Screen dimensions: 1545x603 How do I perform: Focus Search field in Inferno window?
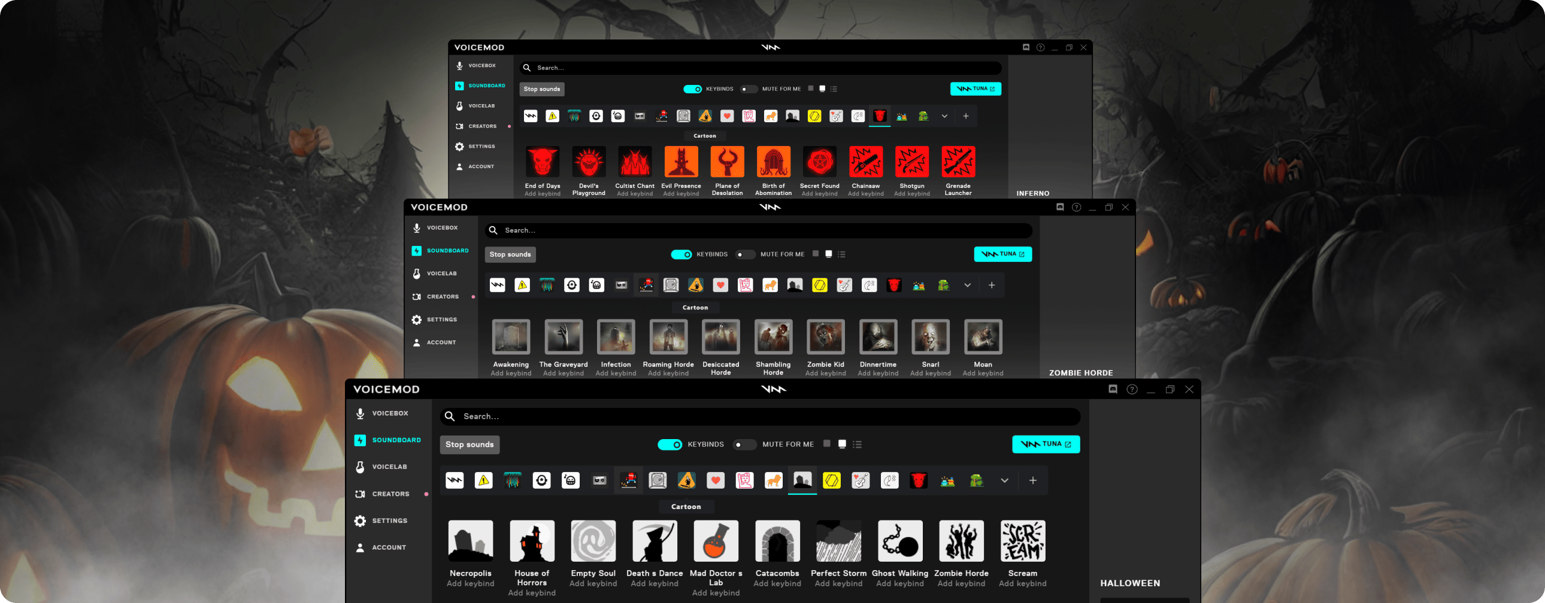761,68
